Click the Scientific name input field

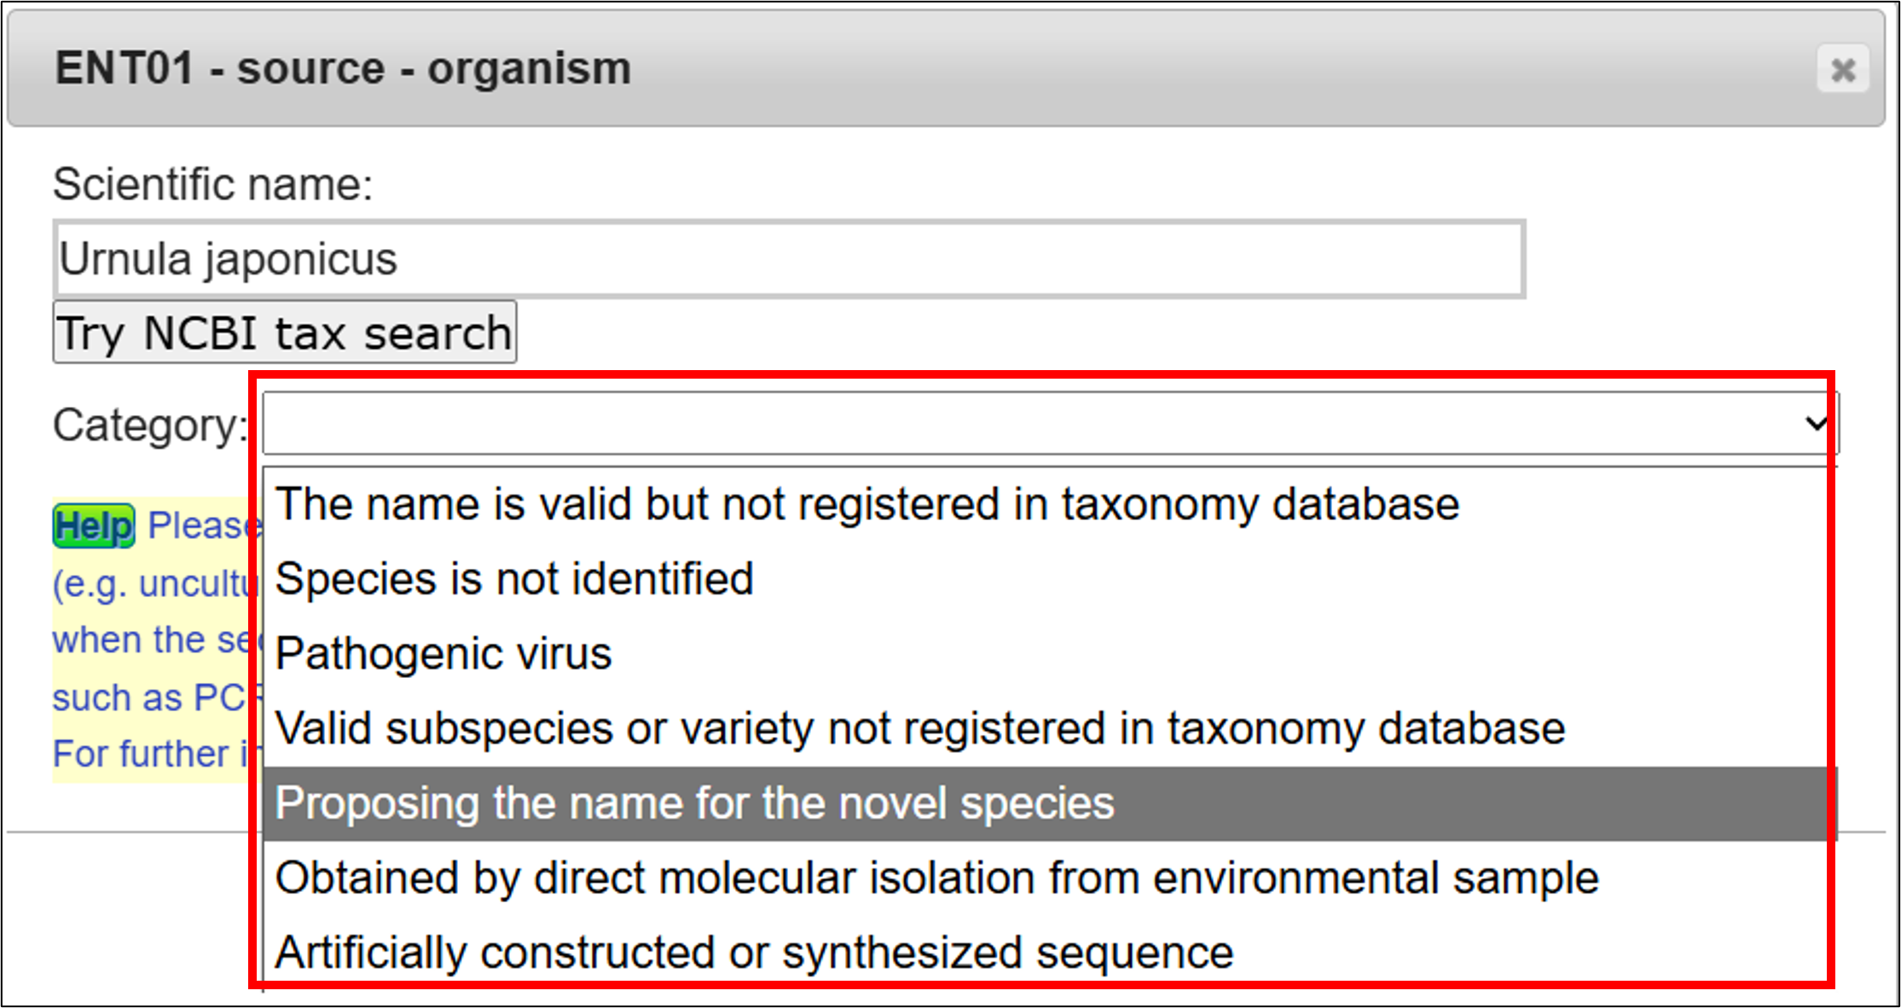(x=788, y=259)
